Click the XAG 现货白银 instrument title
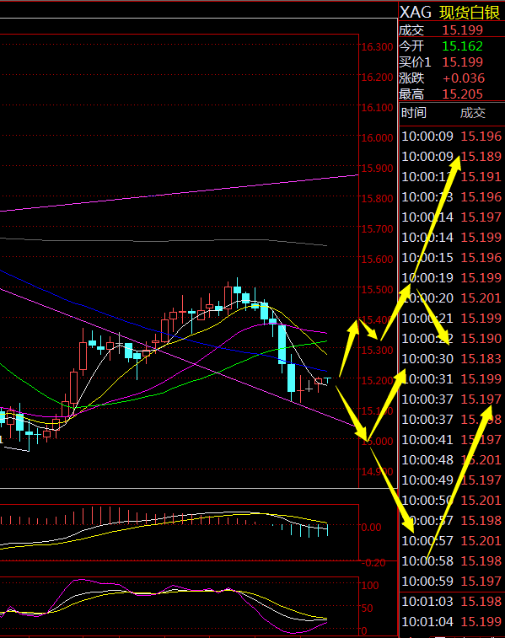This screenshot has width=505, height=638. coord(449,13)
